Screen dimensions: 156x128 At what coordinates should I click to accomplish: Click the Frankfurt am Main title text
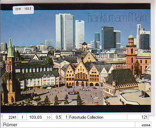(x=117, y=18)
